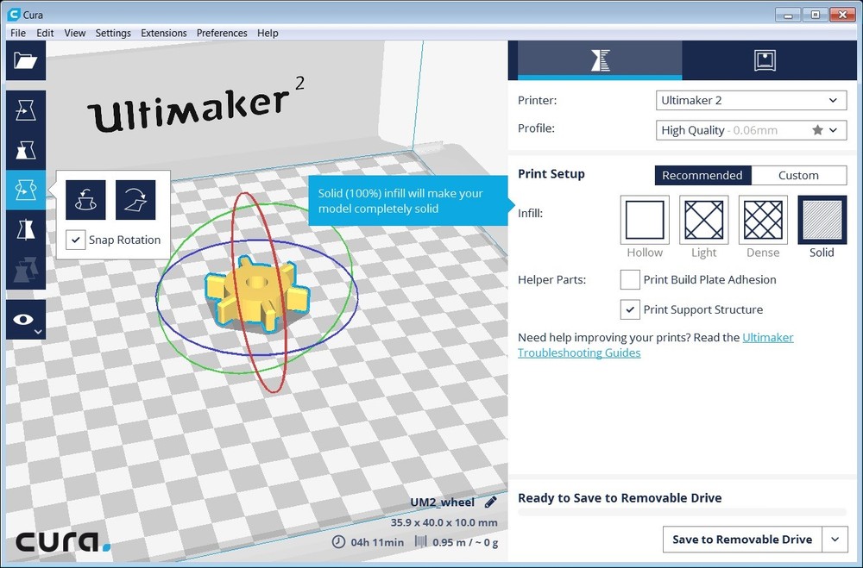
Task: Select the Scale tool in the sidebar
Action: tap(25, 149)
